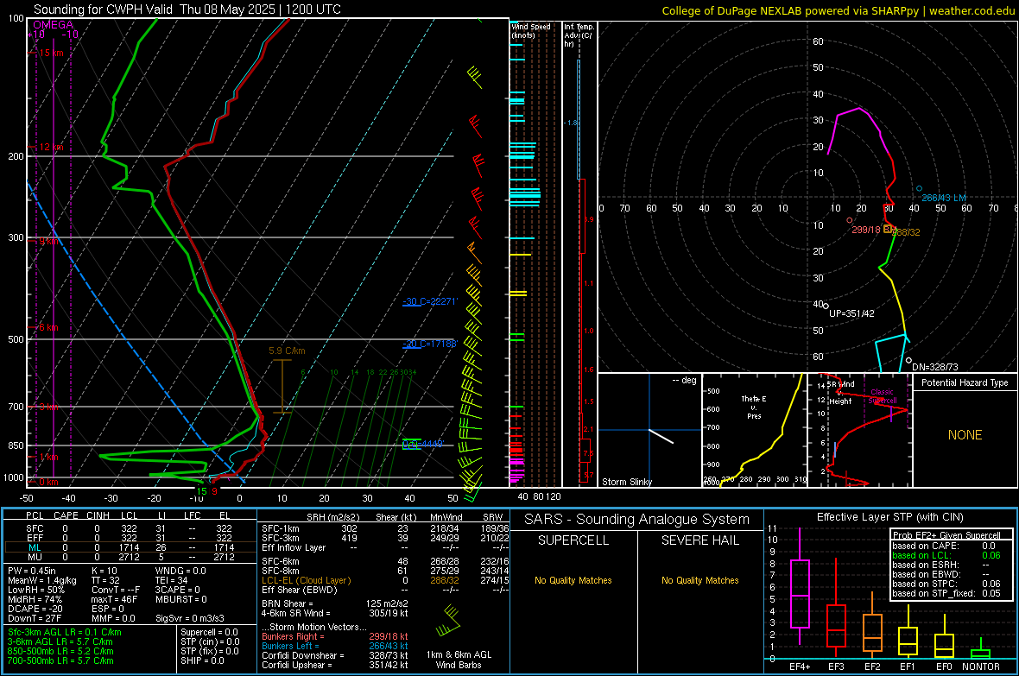The width and height of the screenshot is (1019, 676).
Task: Click the -30 C=22271' height label
Action: tap(430, 301)
